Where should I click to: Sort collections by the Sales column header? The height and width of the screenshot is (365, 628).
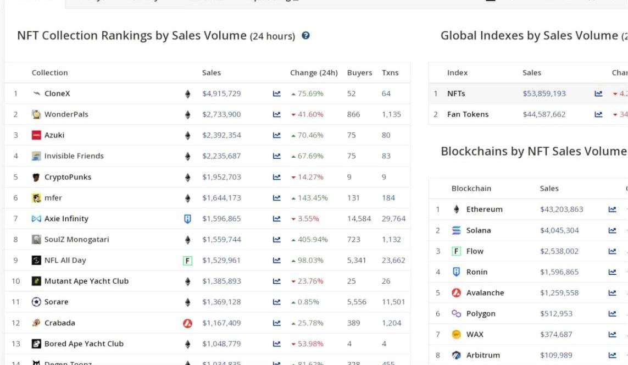coord(212,73)
